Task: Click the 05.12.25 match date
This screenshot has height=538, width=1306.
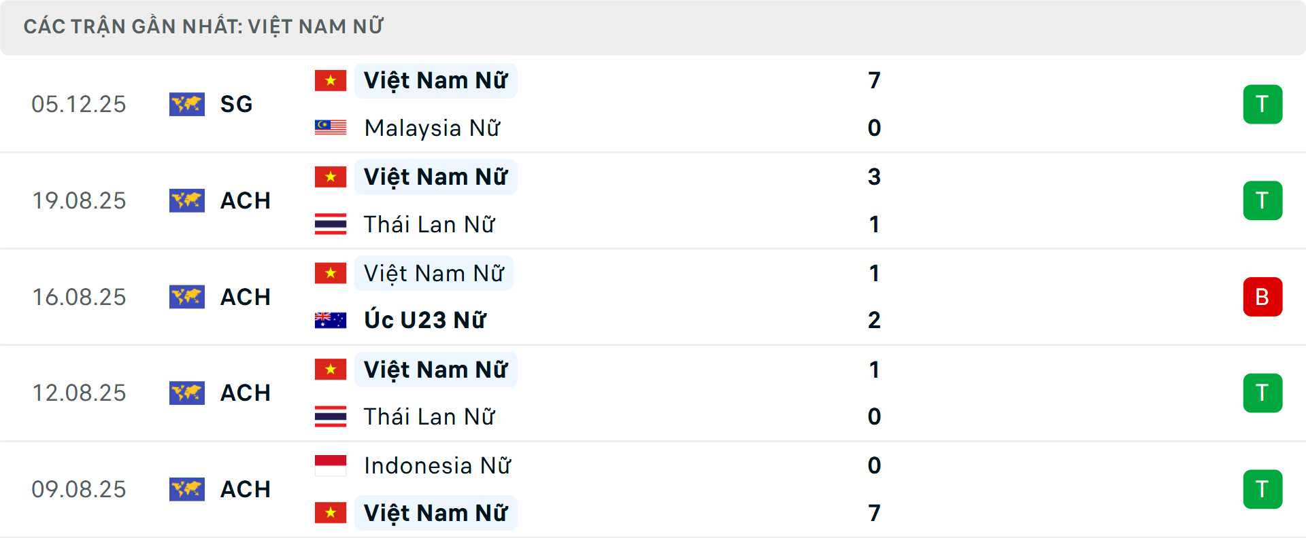Action: tap(79, 104)
